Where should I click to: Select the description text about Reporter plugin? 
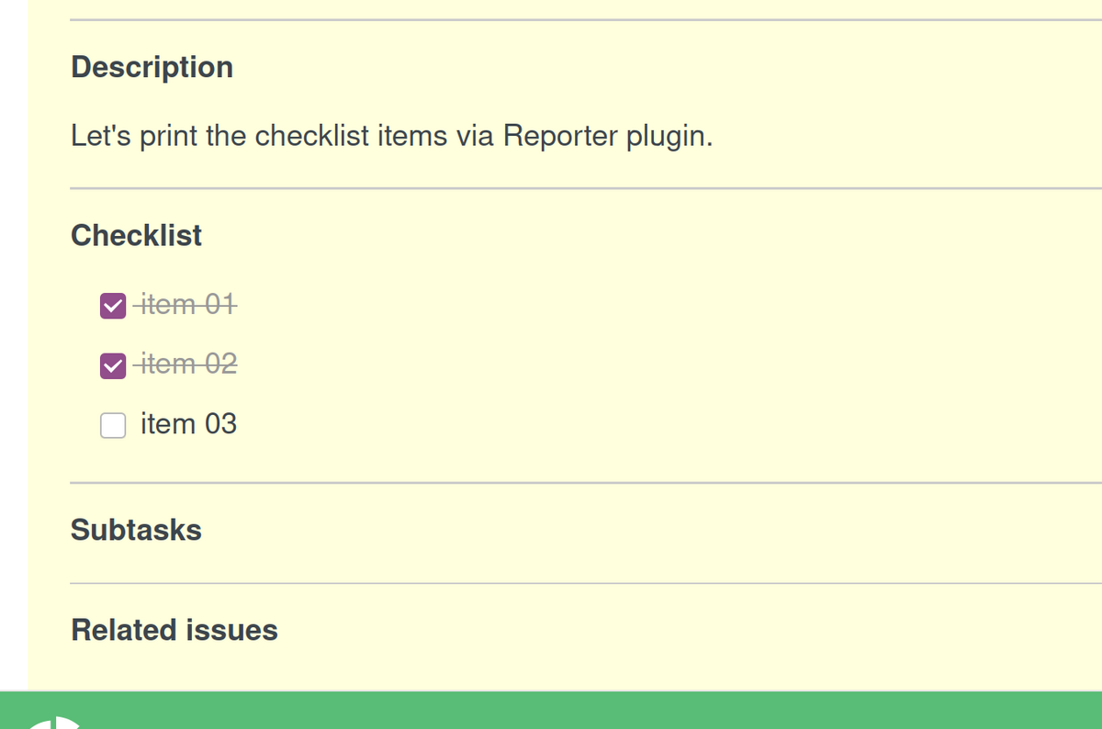391,135
